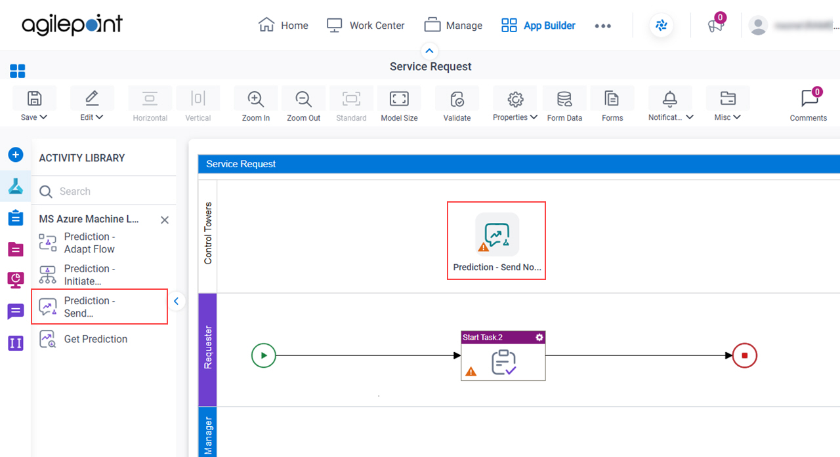Close the MS Azure Machine Learning group
The height and width of the screenshot is (457, 840).
click(x=165, y=220)
